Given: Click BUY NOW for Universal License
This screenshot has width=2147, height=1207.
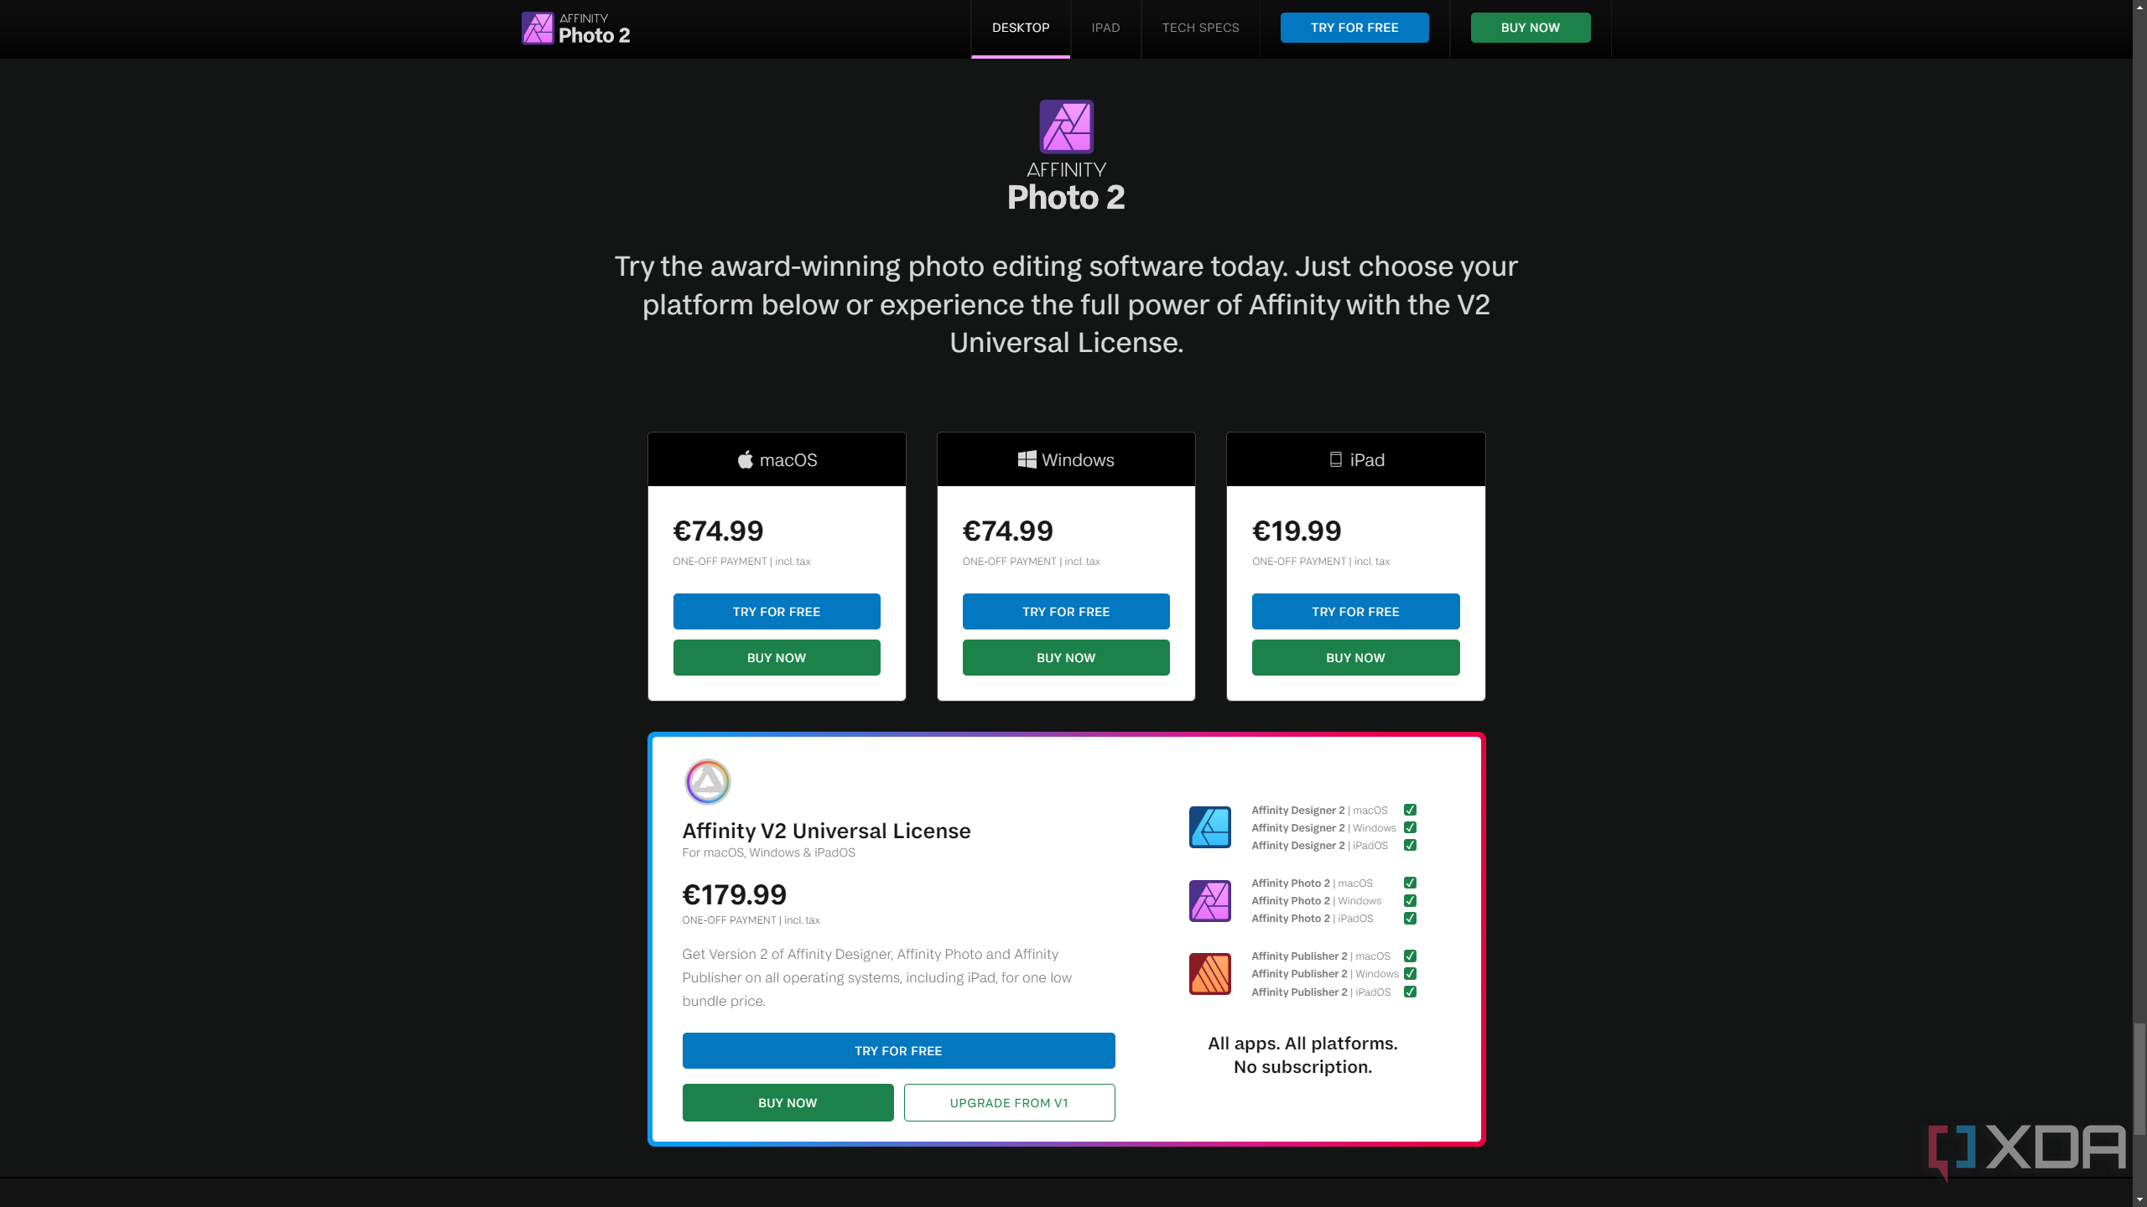Looking at the screenshot, I should coord(788,1102).
